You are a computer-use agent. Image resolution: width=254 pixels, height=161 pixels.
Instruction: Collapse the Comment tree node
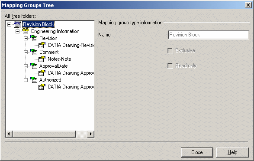pyautogui.click(x=26, y=52)
